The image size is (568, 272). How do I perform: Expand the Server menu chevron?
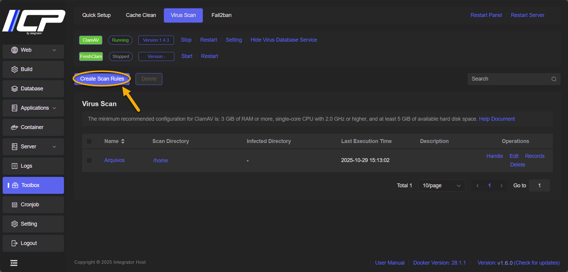54,147
